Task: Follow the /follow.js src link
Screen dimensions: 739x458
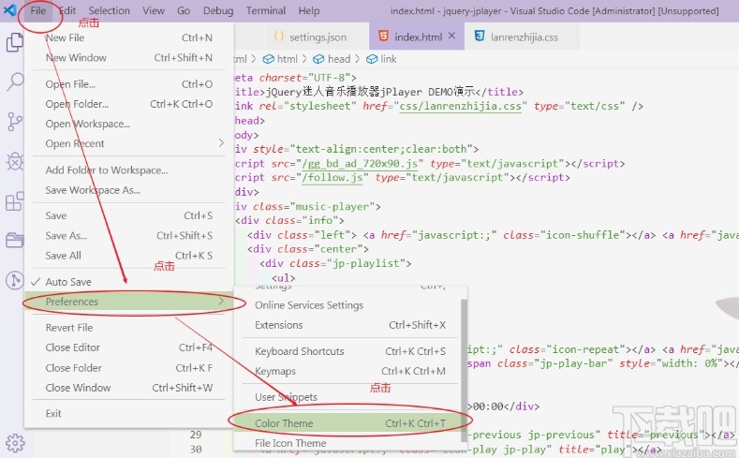Action: 333,178
